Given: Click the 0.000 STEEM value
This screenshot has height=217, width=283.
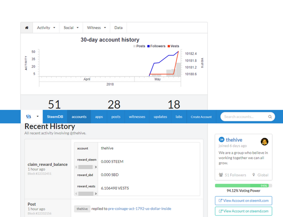Looking at the screenshot, I should tap(112, 161).
